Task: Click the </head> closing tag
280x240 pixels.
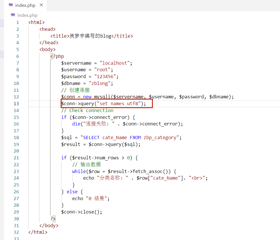Action: point(49,43)
